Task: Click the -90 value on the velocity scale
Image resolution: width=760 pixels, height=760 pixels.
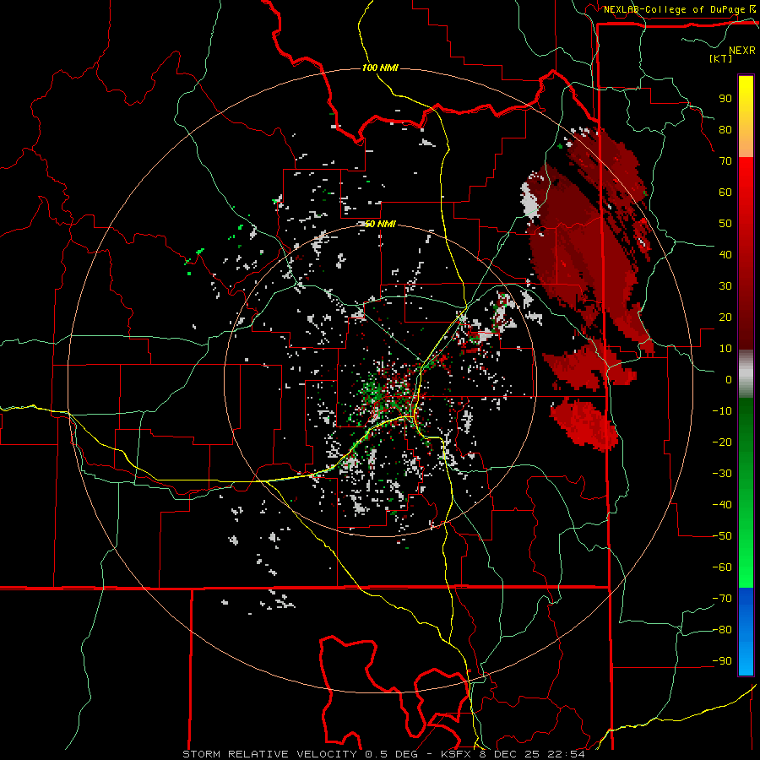Action: (x=722, y=661)
